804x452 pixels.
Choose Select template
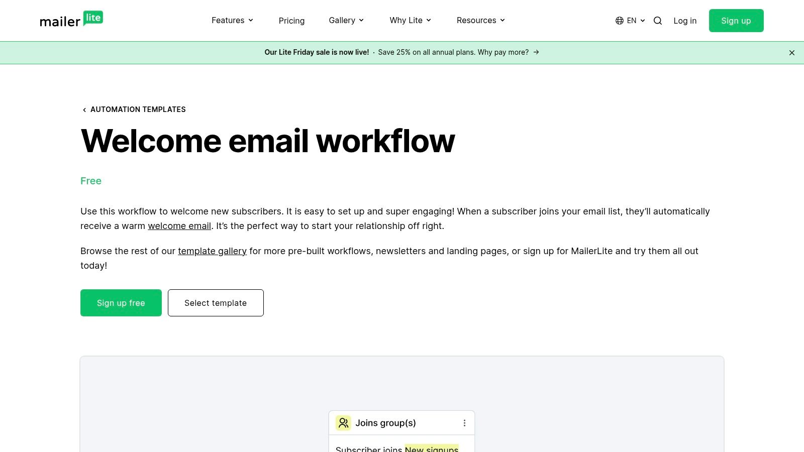(216, 303)
